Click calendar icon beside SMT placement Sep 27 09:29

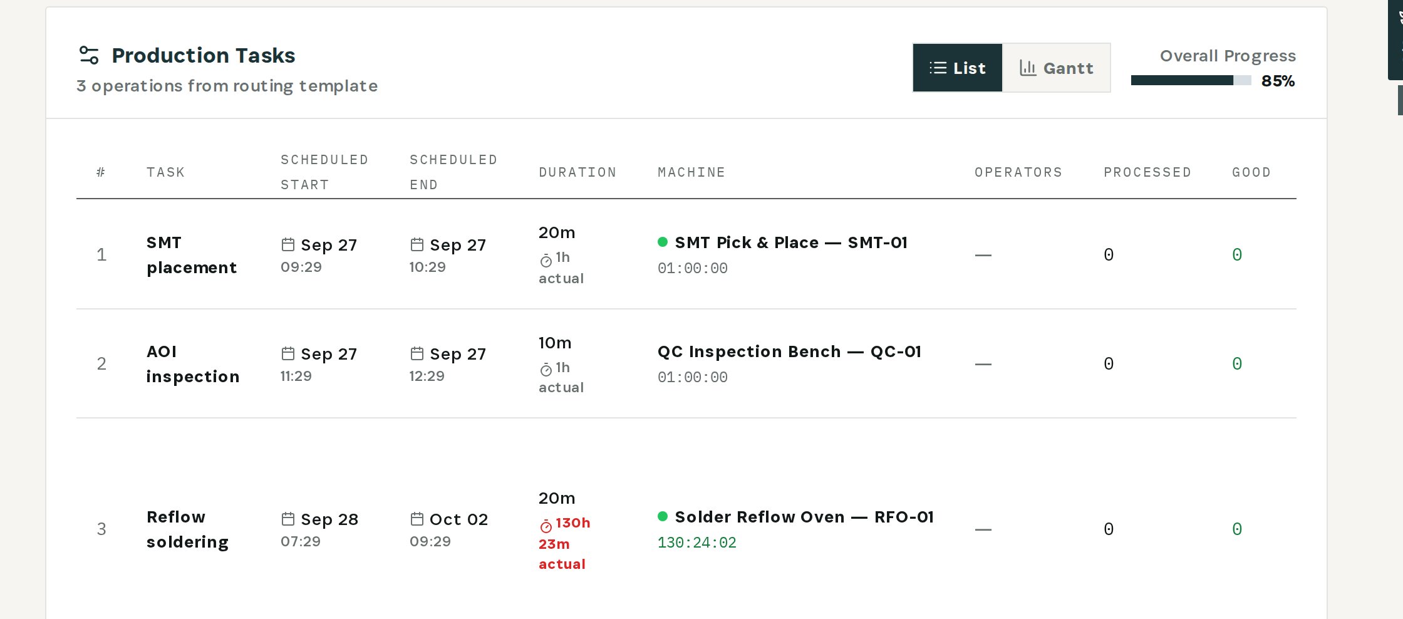click(288, 244)
